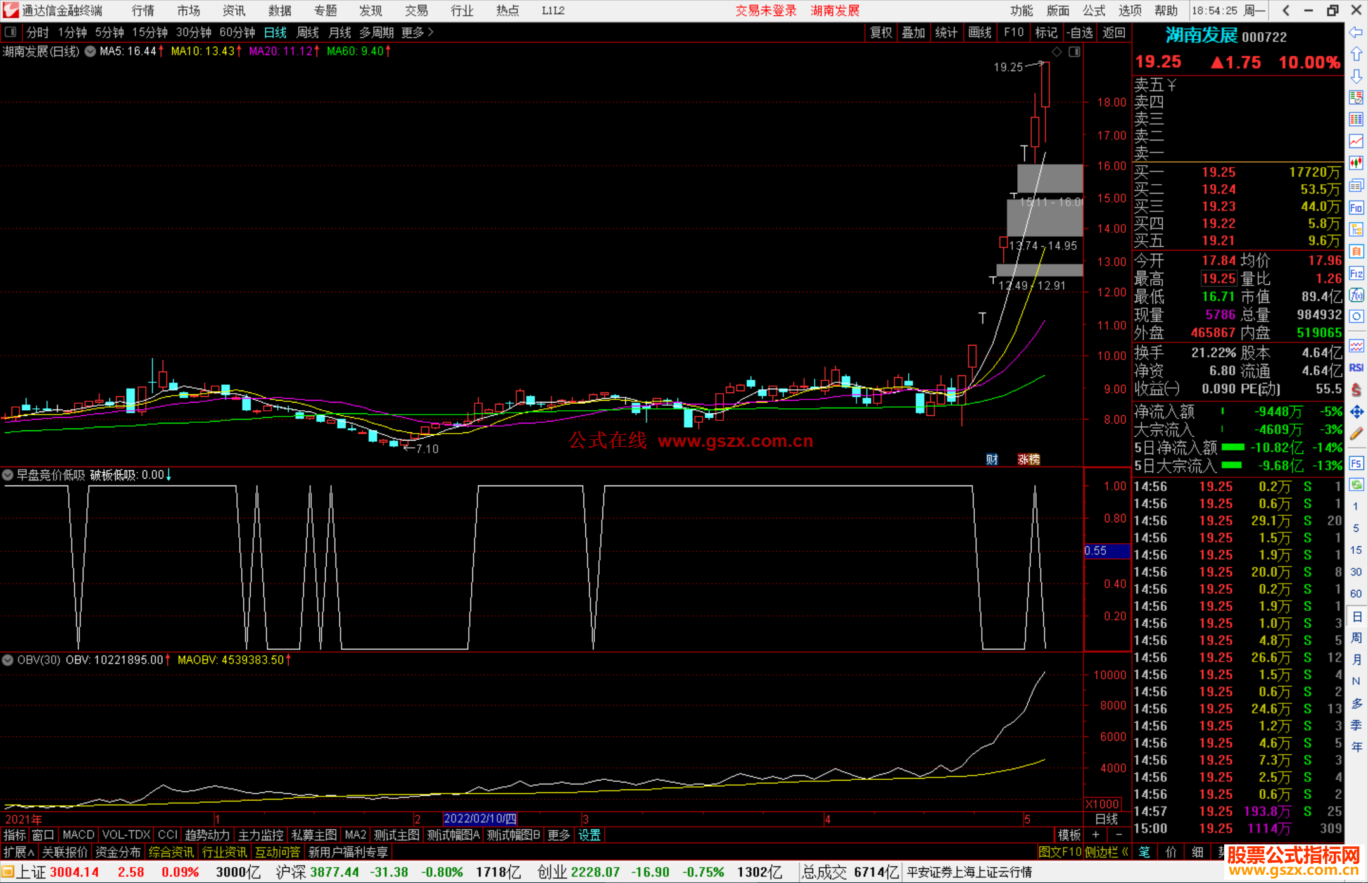Click the 复权 button in chart toolbar

click(881, 32)
